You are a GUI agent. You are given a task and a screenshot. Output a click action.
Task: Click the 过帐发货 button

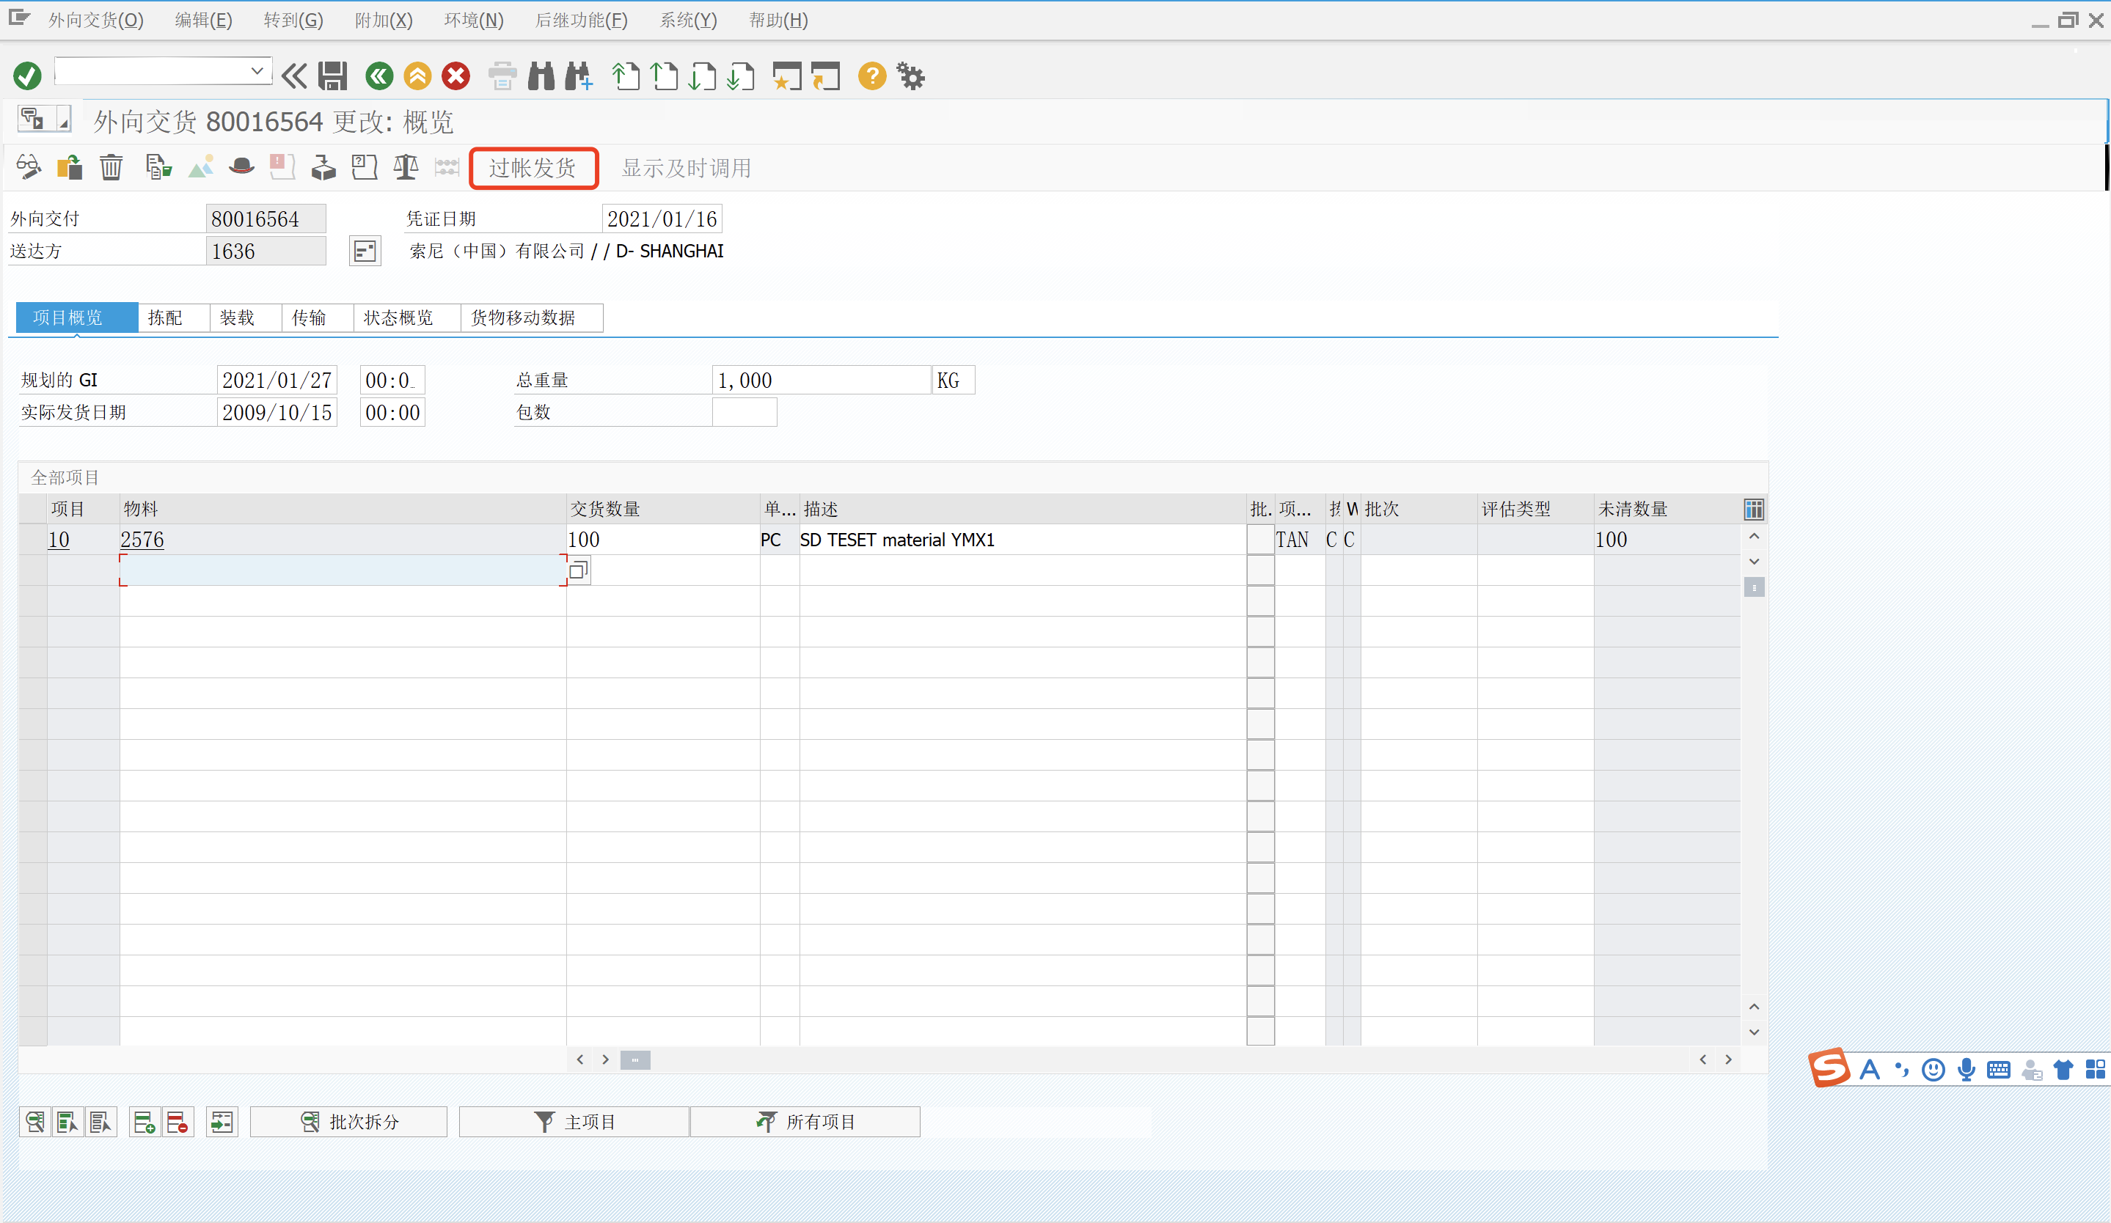coord(533,167)
